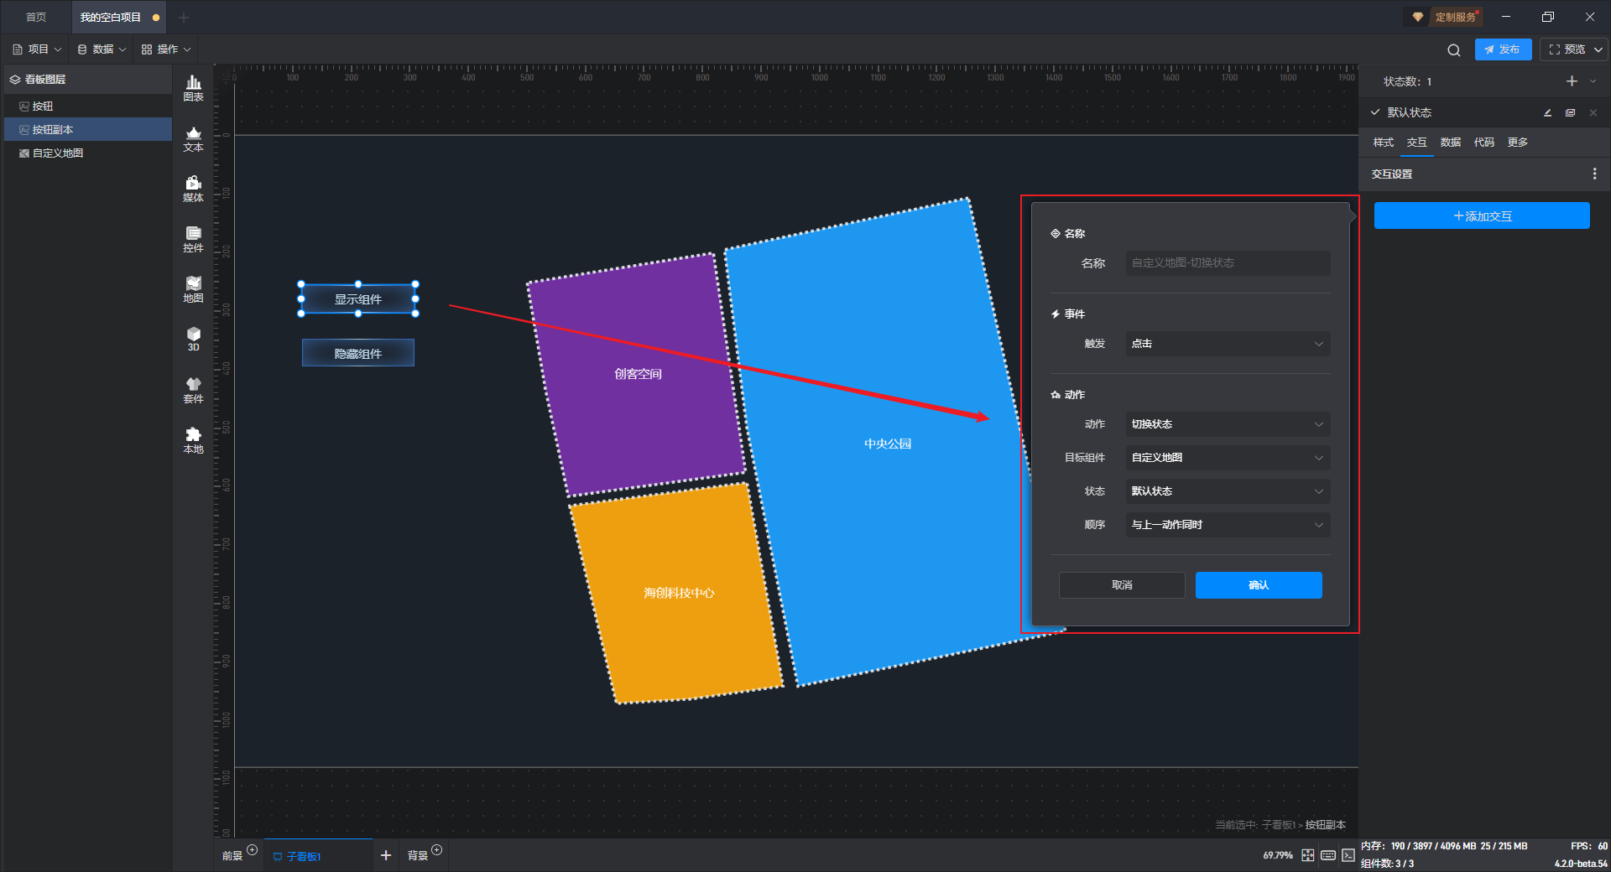The width and height of the screenshot is (1611, 872).
Task: Open the 地图 map components panel
Action: [x=193, y=289]
